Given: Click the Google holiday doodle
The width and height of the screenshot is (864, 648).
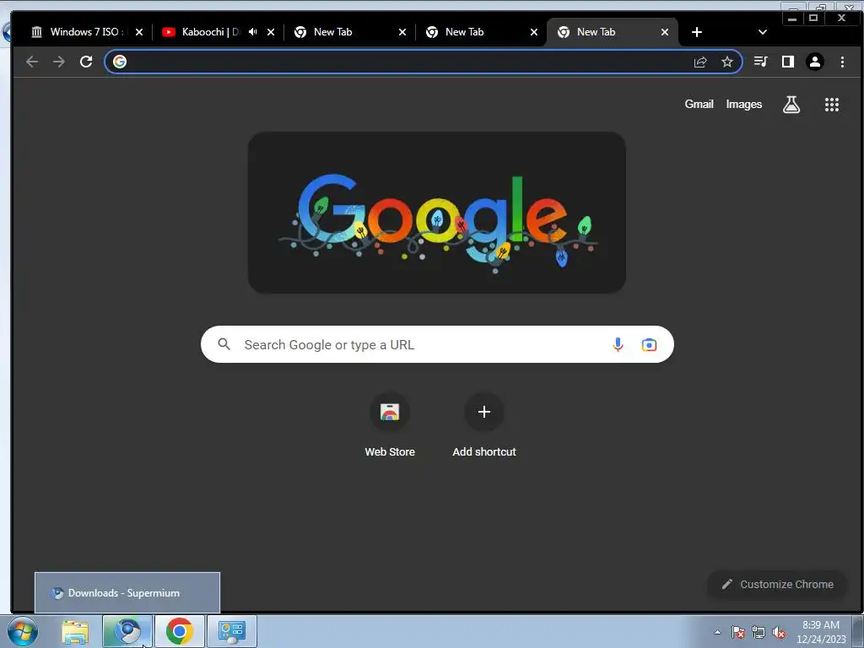Looking at the screenshot, I should (x=436, y=213).
